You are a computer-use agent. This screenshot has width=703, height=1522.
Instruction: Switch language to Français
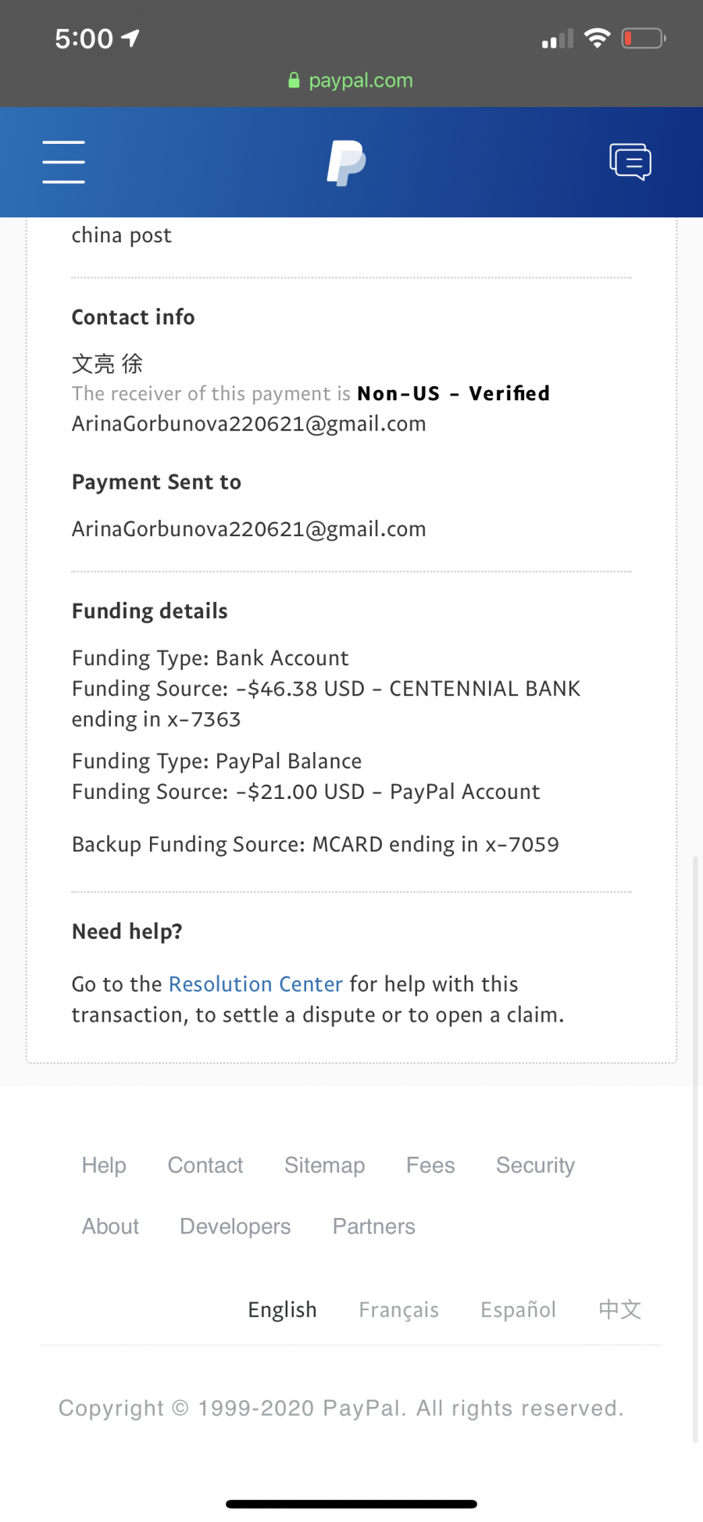398,1309
